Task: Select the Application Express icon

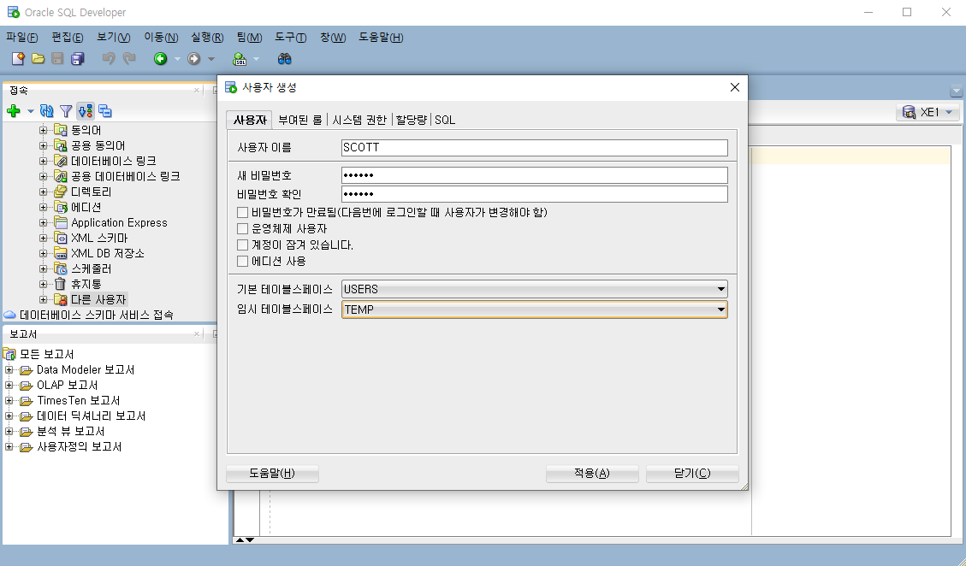Action: (61, 222)
